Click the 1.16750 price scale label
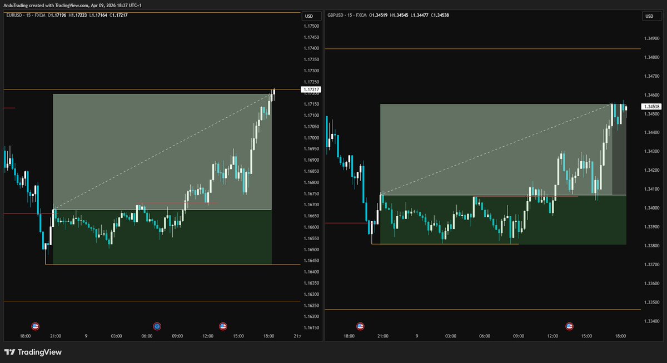667x363 pixels. coord(312,193)
